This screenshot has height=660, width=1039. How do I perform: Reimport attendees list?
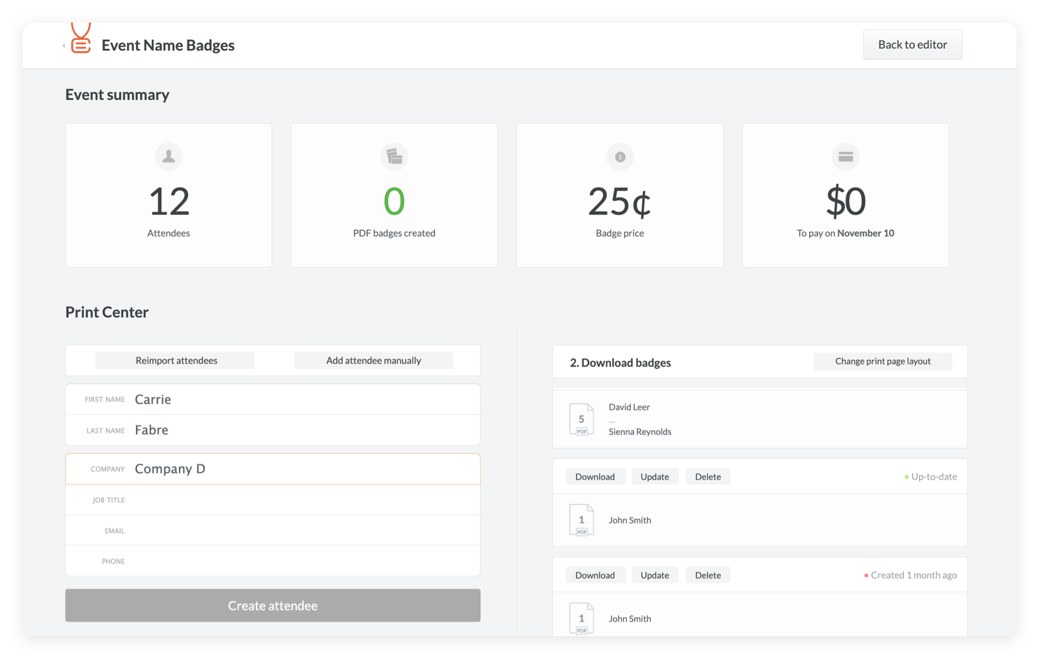[x=176, y=360]
